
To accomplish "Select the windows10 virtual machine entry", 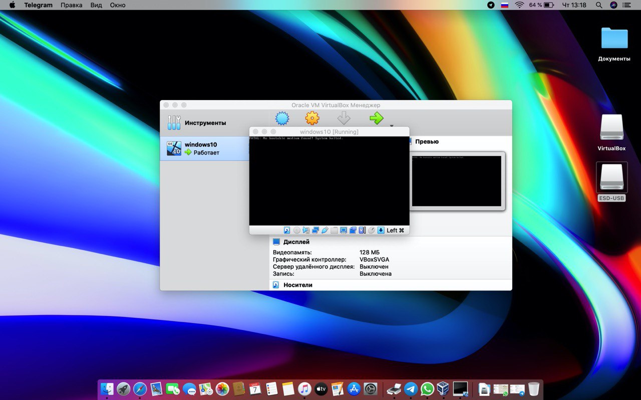I will click(x=205, y=148).
